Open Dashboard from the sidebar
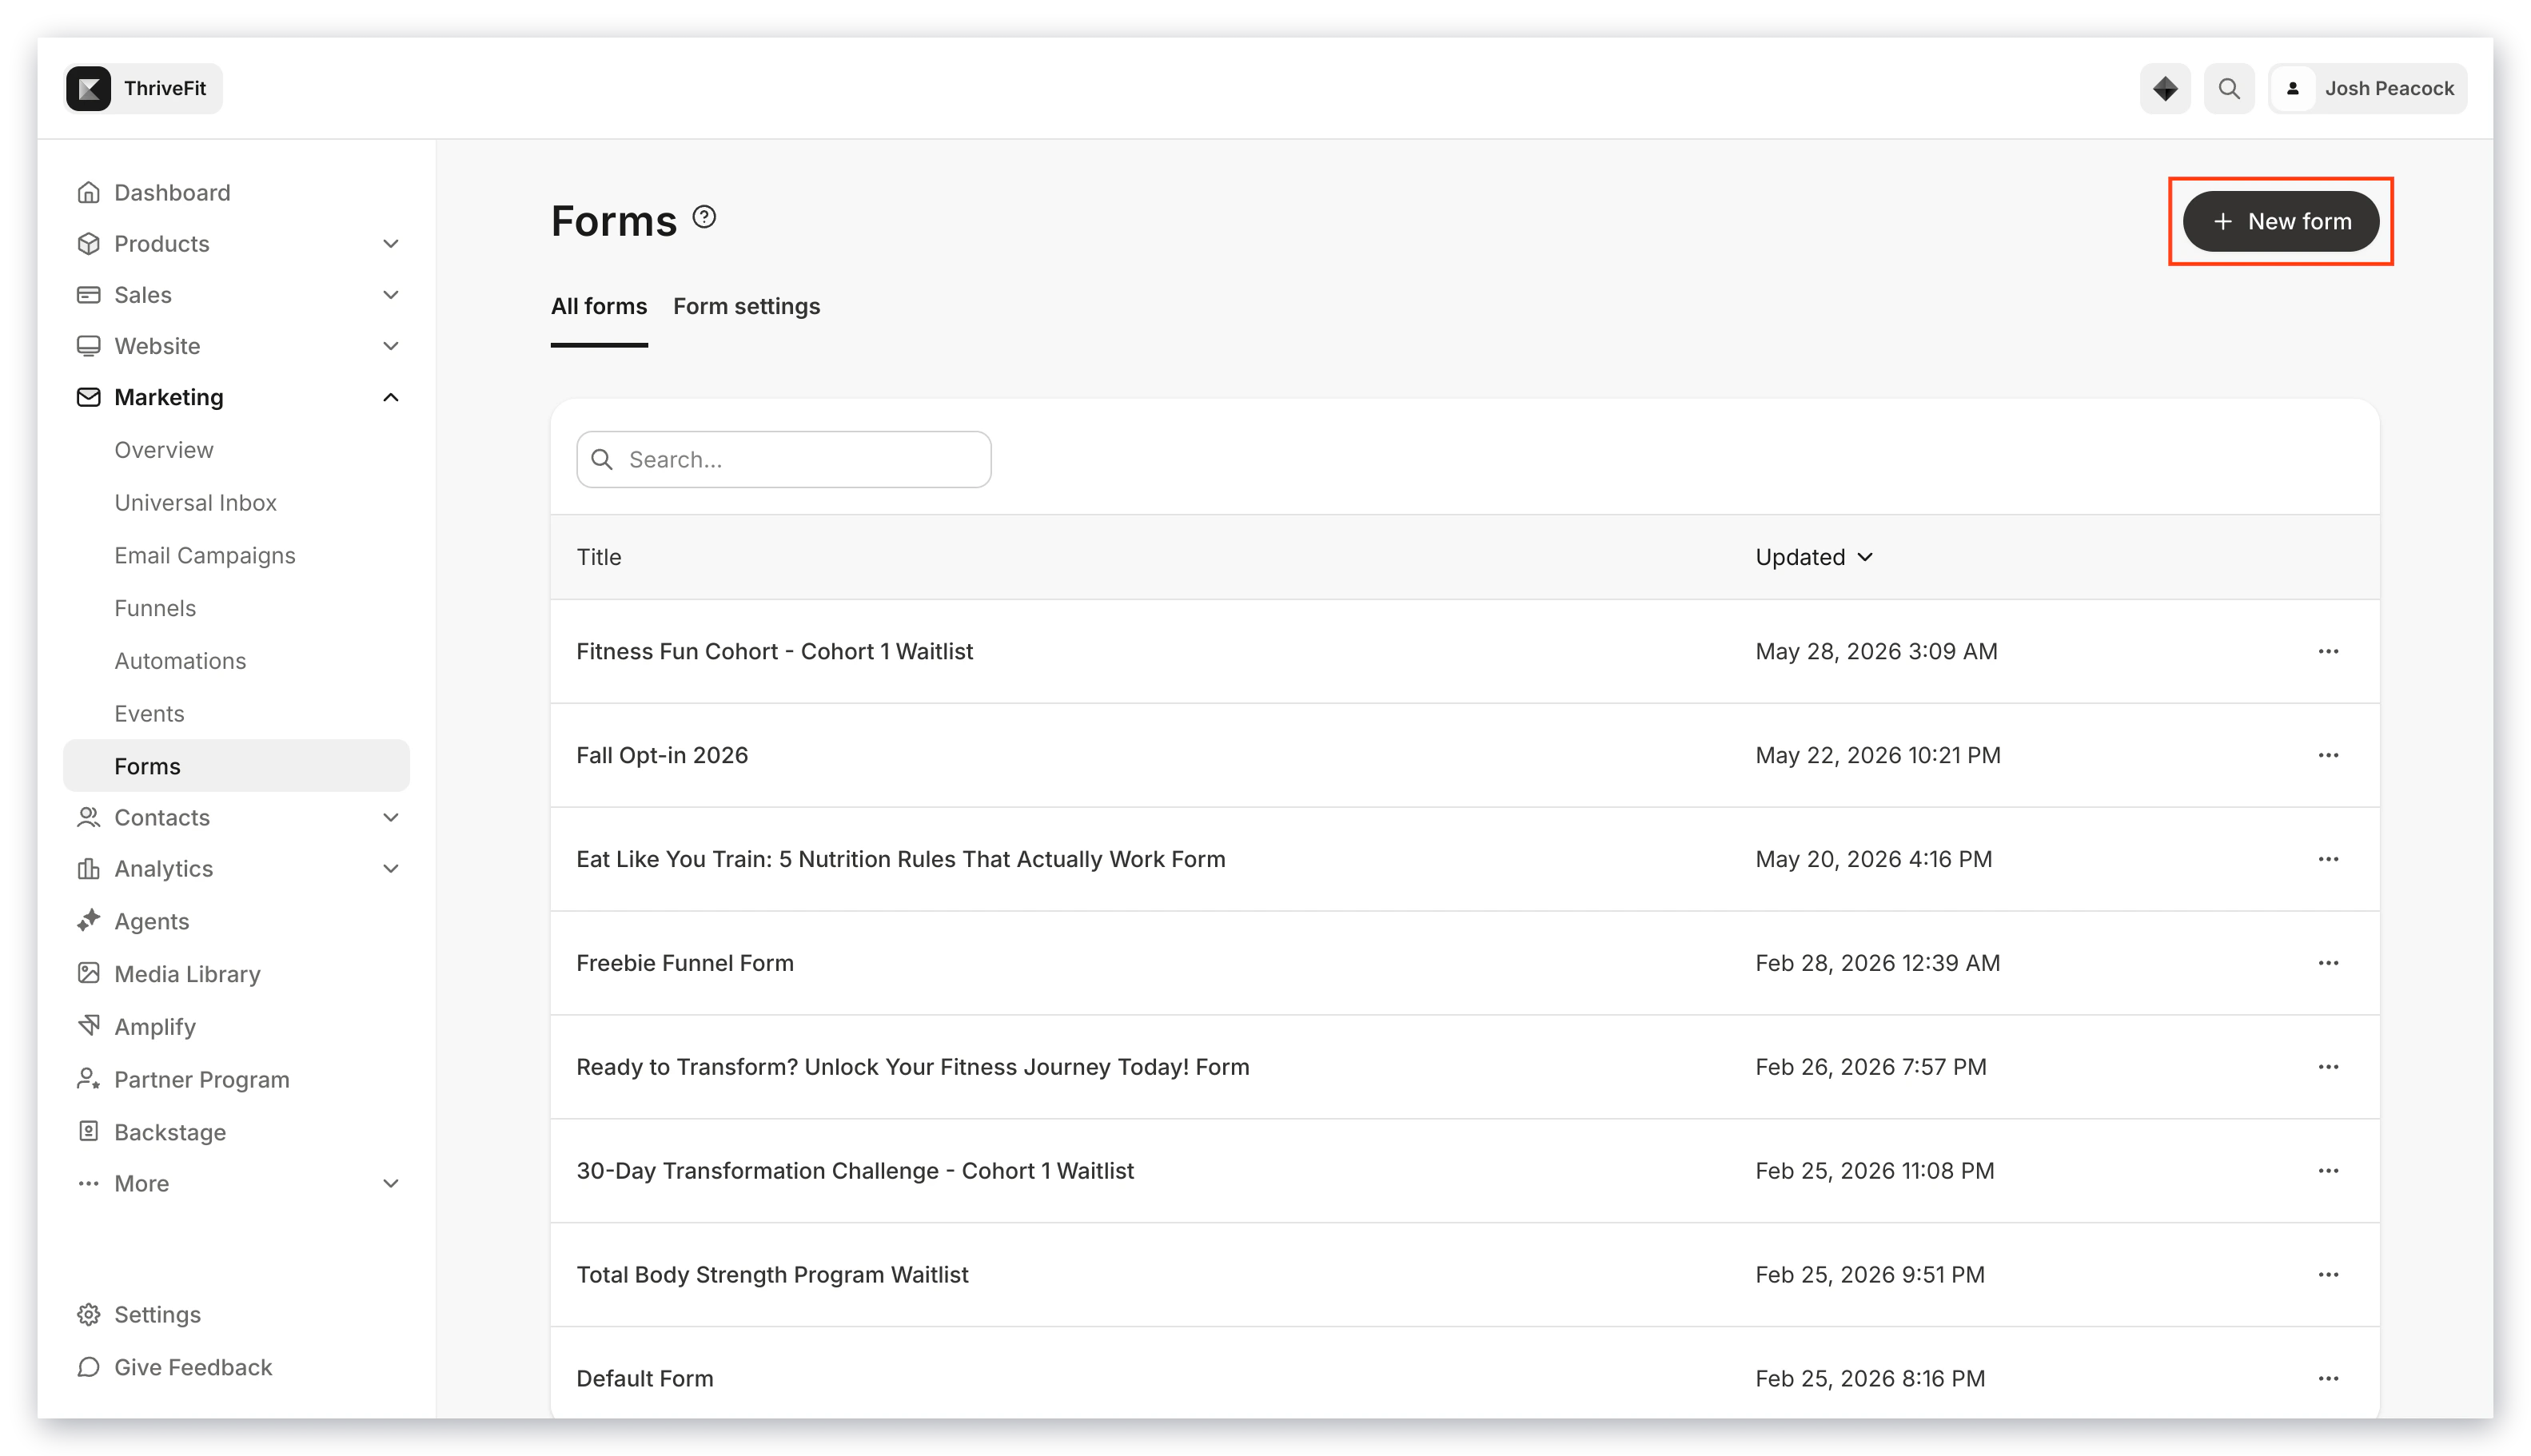Viewport: 2531px width, 1456px height. point(171,192)
